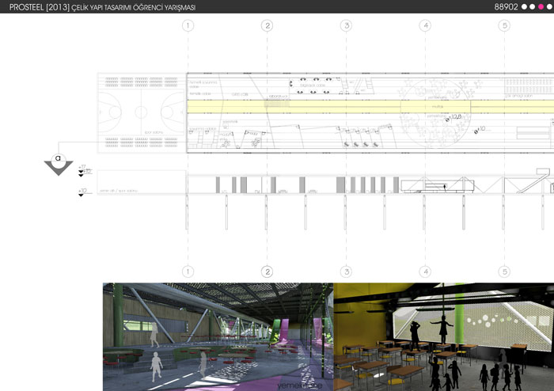The height and width of the screenshot is (391, 554).
Task: Click top grid axis bubble 4
Action: coord(426,25)
